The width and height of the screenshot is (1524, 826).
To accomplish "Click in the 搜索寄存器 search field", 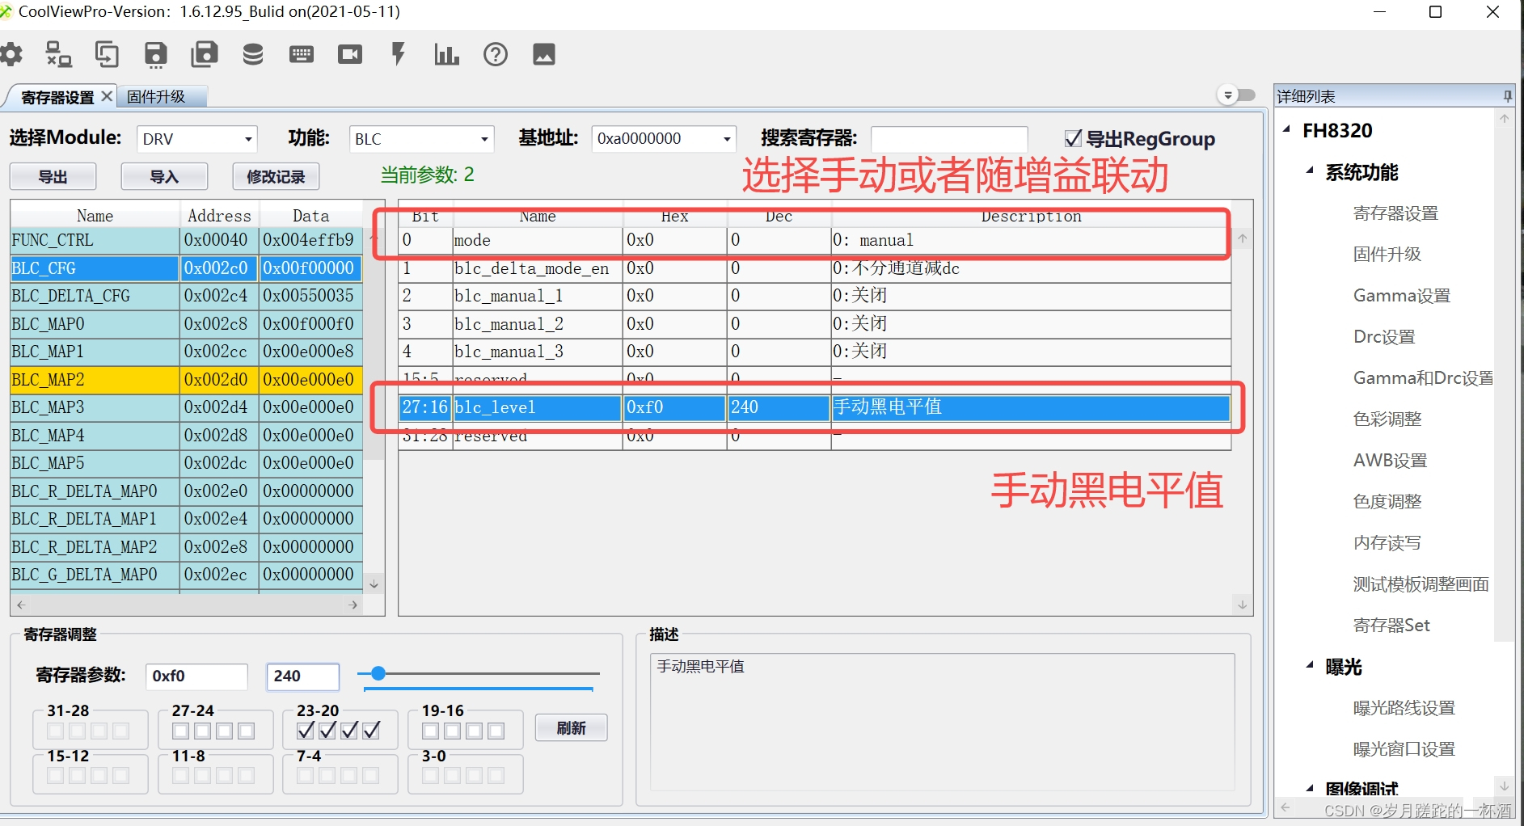I will coord(949,139).
